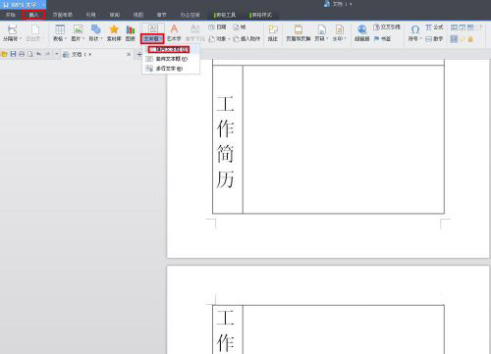
Task: Click the 超链接 (Hyperlink) globe icon
Action: 362,29
